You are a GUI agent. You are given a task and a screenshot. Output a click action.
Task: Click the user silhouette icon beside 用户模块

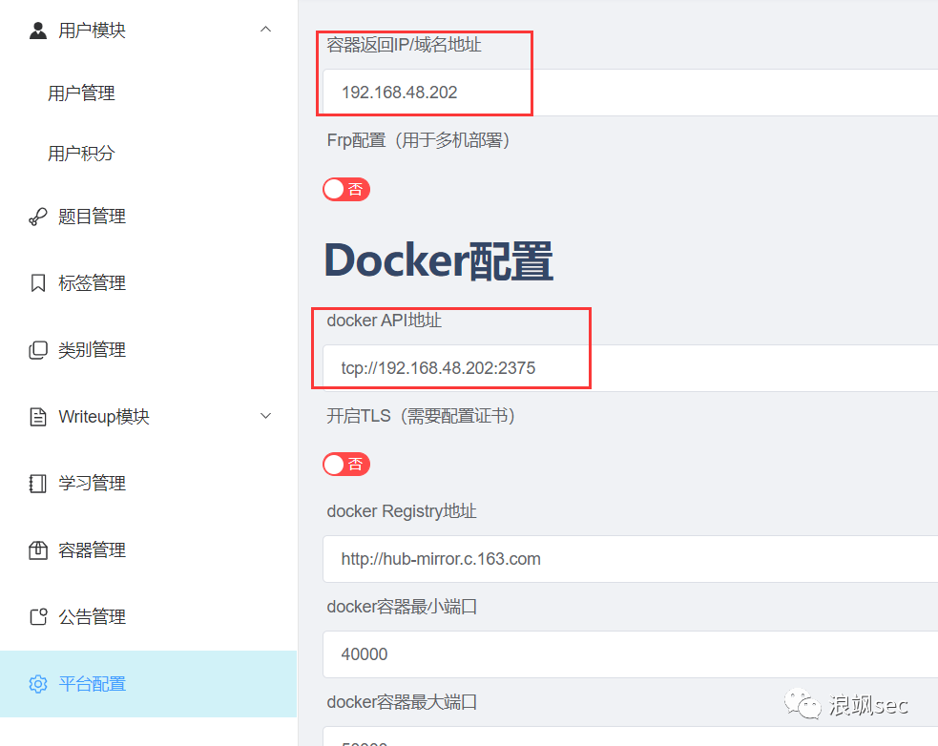37,30
